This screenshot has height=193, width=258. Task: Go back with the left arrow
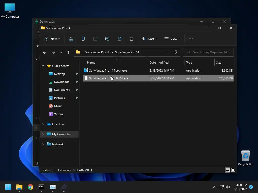tap(45, 52)
